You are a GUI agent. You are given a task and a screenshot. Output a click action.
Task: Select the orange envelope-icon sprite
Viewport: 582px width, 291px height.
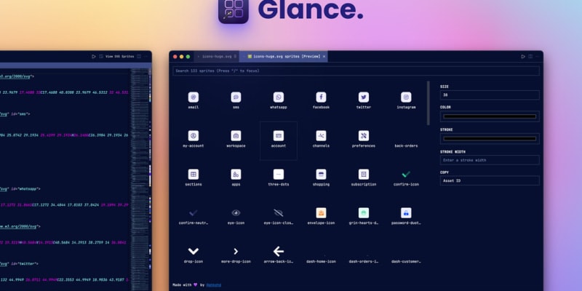tap(321, 213)
